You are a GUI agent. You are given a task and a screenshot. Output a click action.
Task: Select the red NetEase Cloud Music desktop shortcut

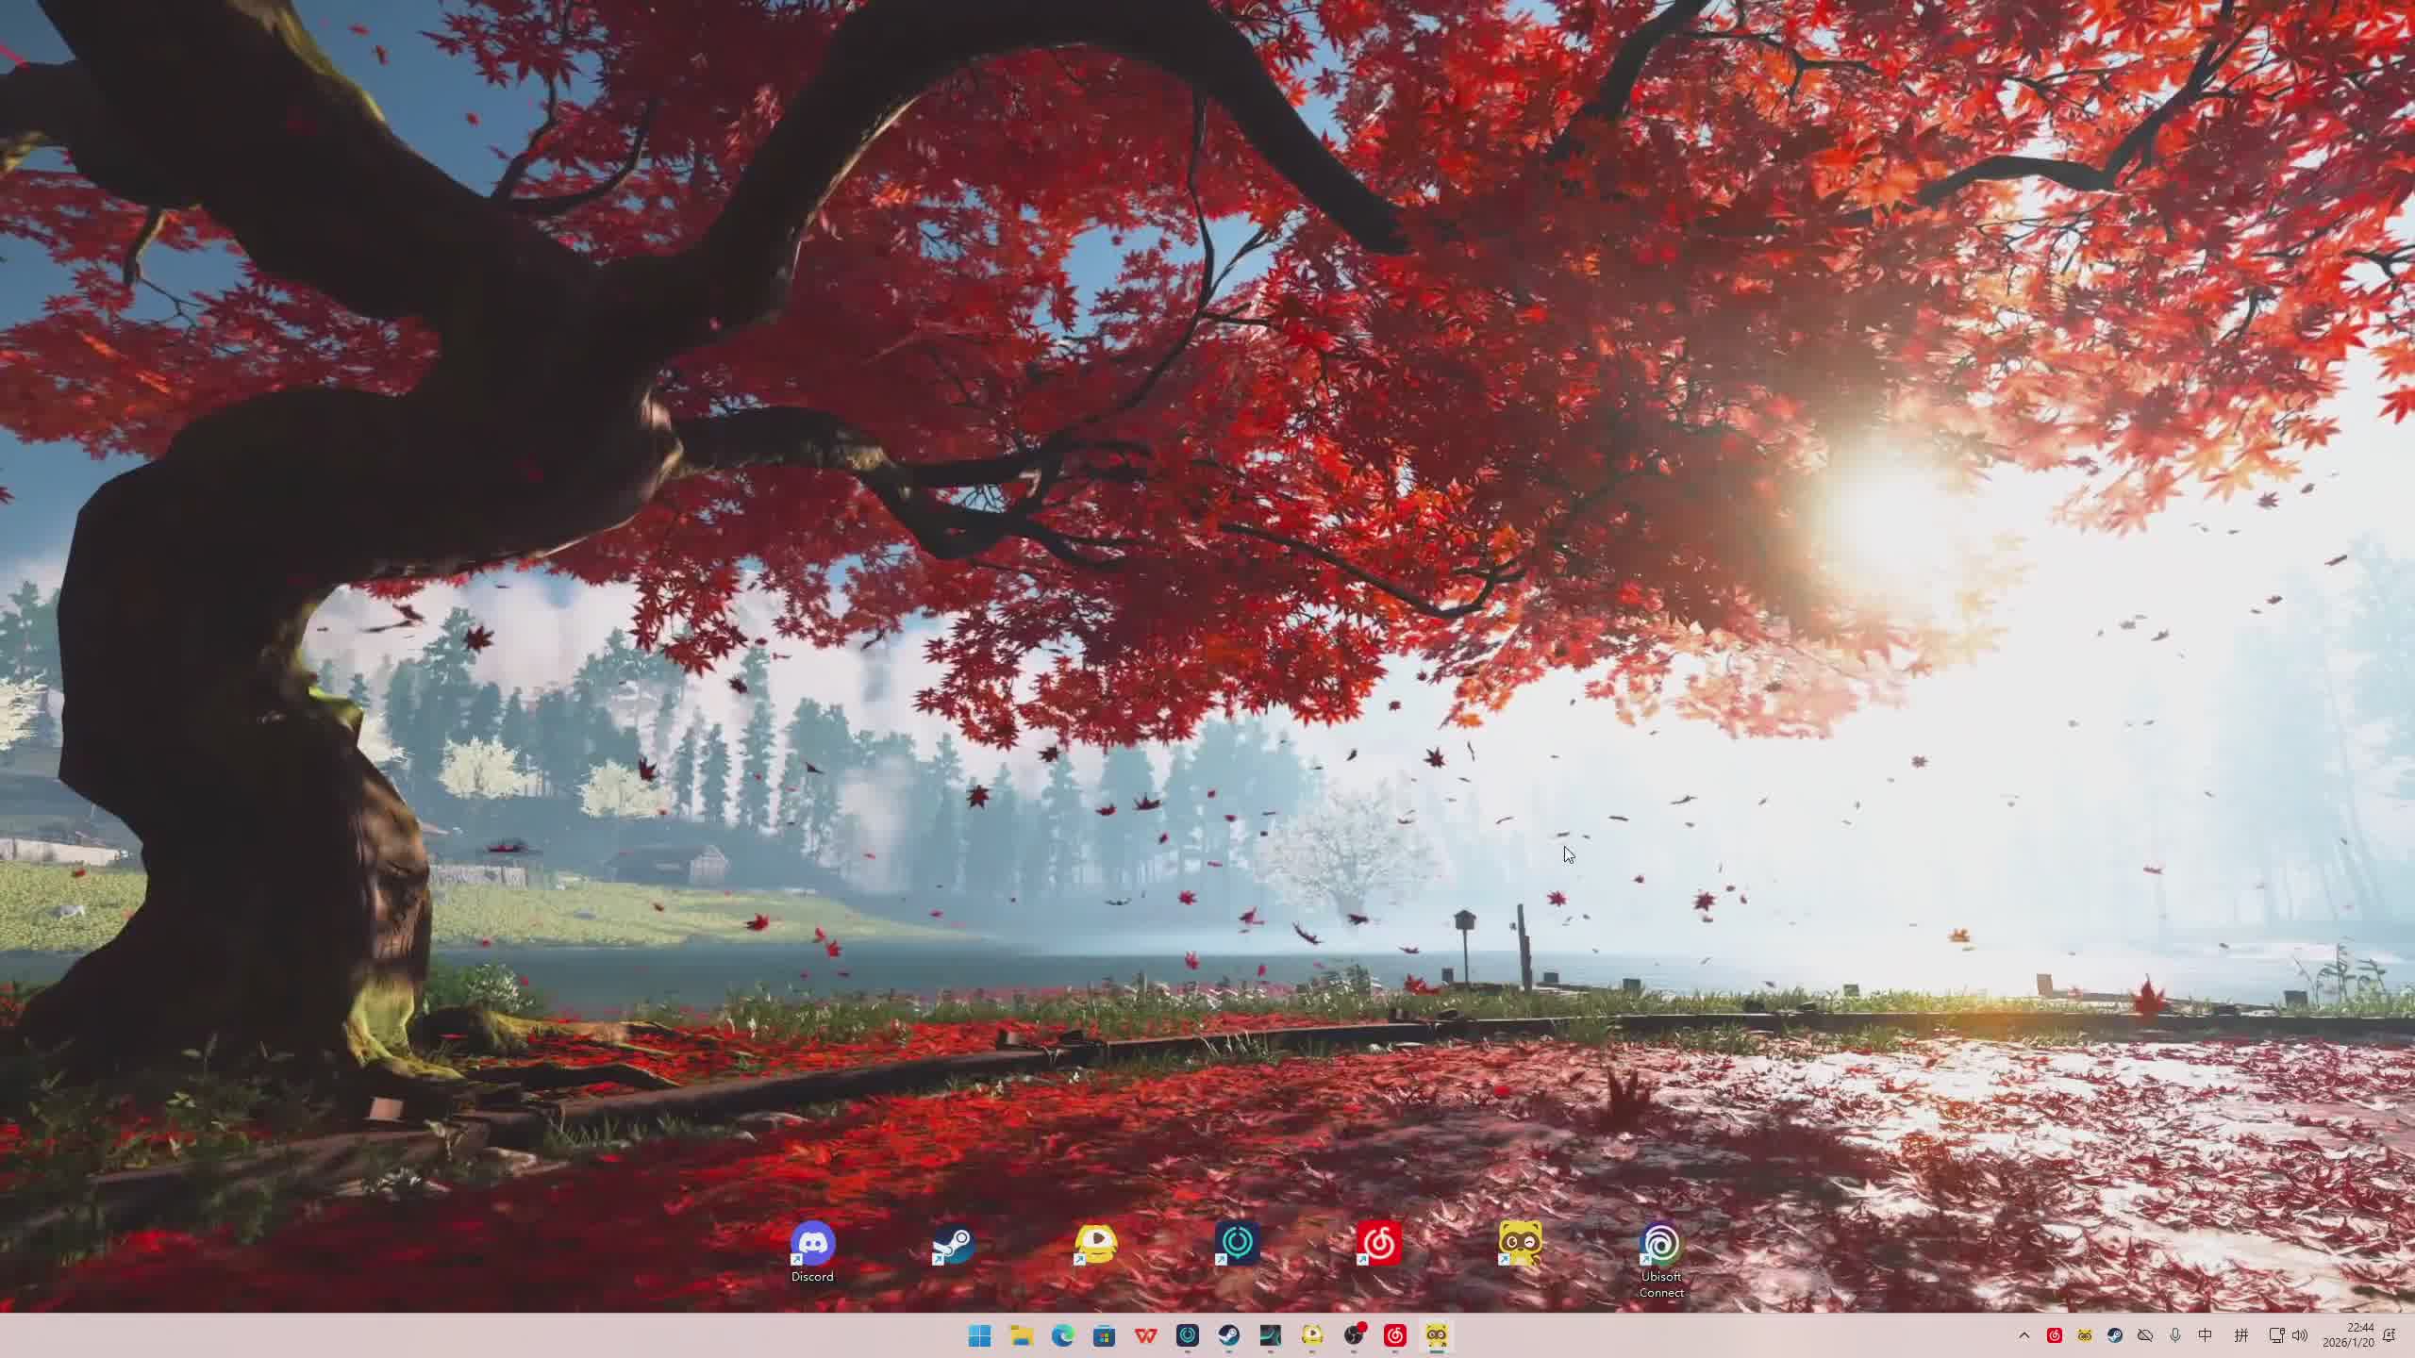click(1378, 1244)
